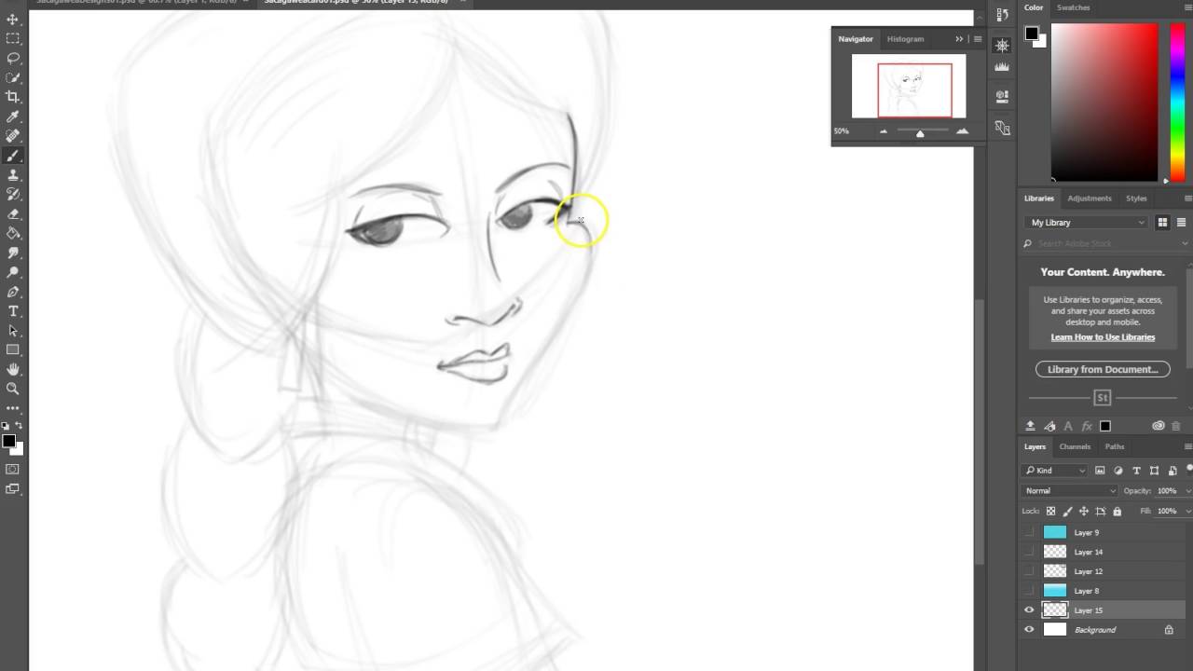
Task: Open Adobe Stock search options chevron
Action: pos(1185,243)
